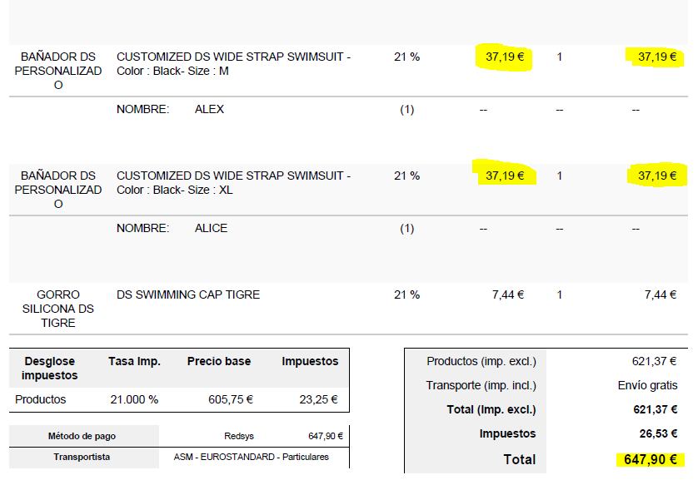
Task: Click the GORRO SILICONA DS TIGRE reference
Action: pyautogui.click(x=58, y=309)
